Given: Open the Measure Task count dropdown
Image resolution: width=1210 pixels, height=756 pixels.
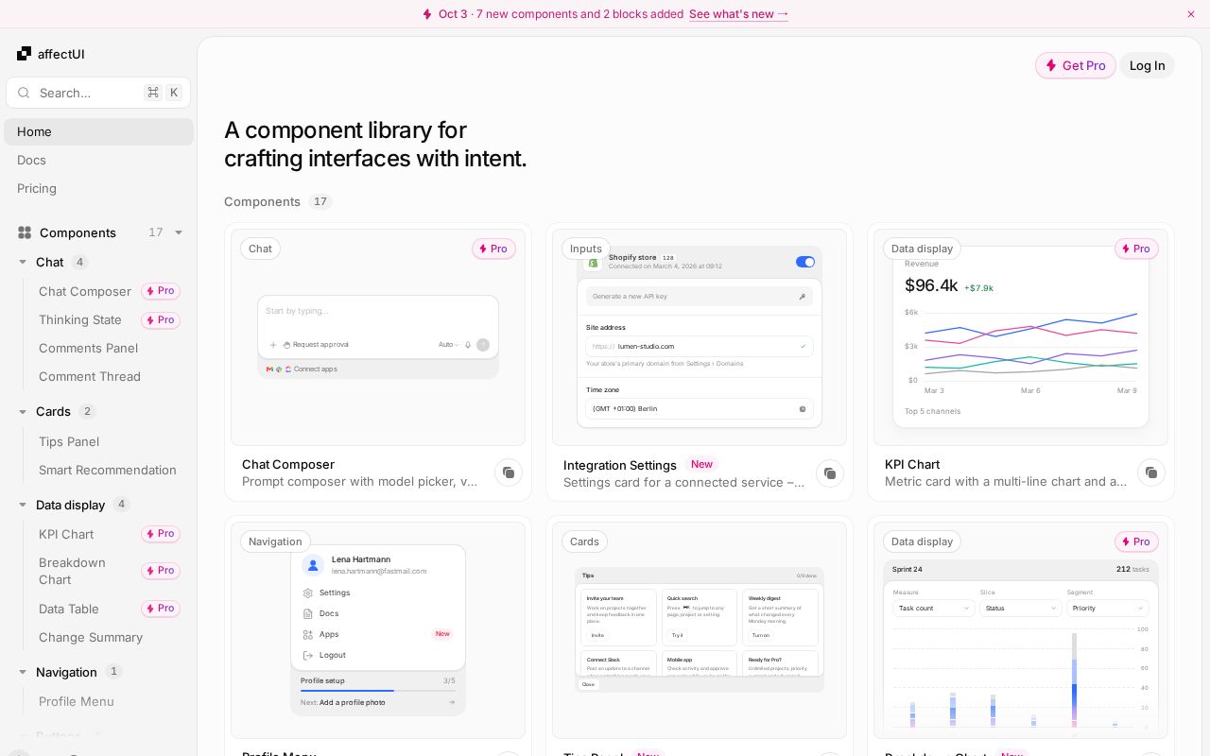Looking at the screenshot, I should (x=933, y=609).
